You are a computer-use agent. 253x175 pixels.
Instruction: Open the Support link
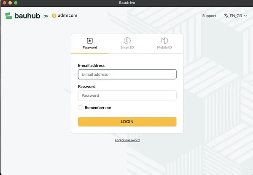[x=209, y=16]
